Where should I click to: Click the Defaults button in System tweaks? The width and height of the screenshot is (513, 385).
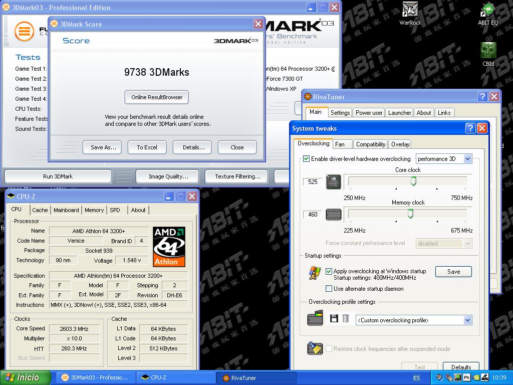click(x=461, y=366)
